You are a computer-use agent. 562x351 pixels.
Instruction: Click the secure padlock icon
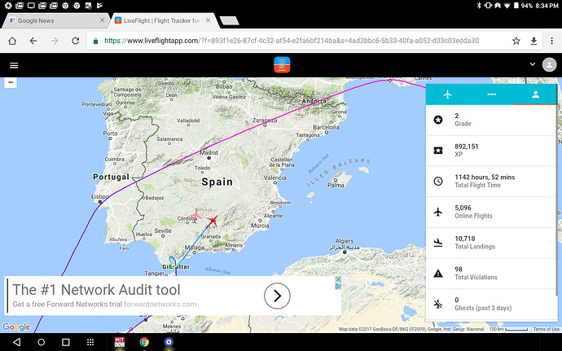(95, 41)
